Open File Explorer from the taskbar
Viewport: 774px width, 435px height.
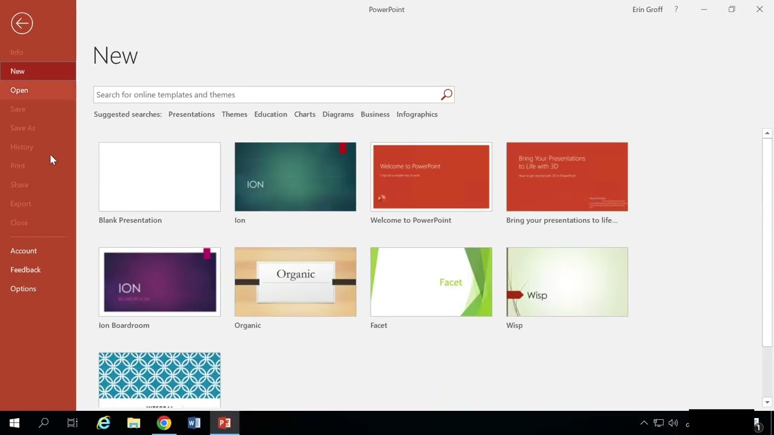[134, 423]
